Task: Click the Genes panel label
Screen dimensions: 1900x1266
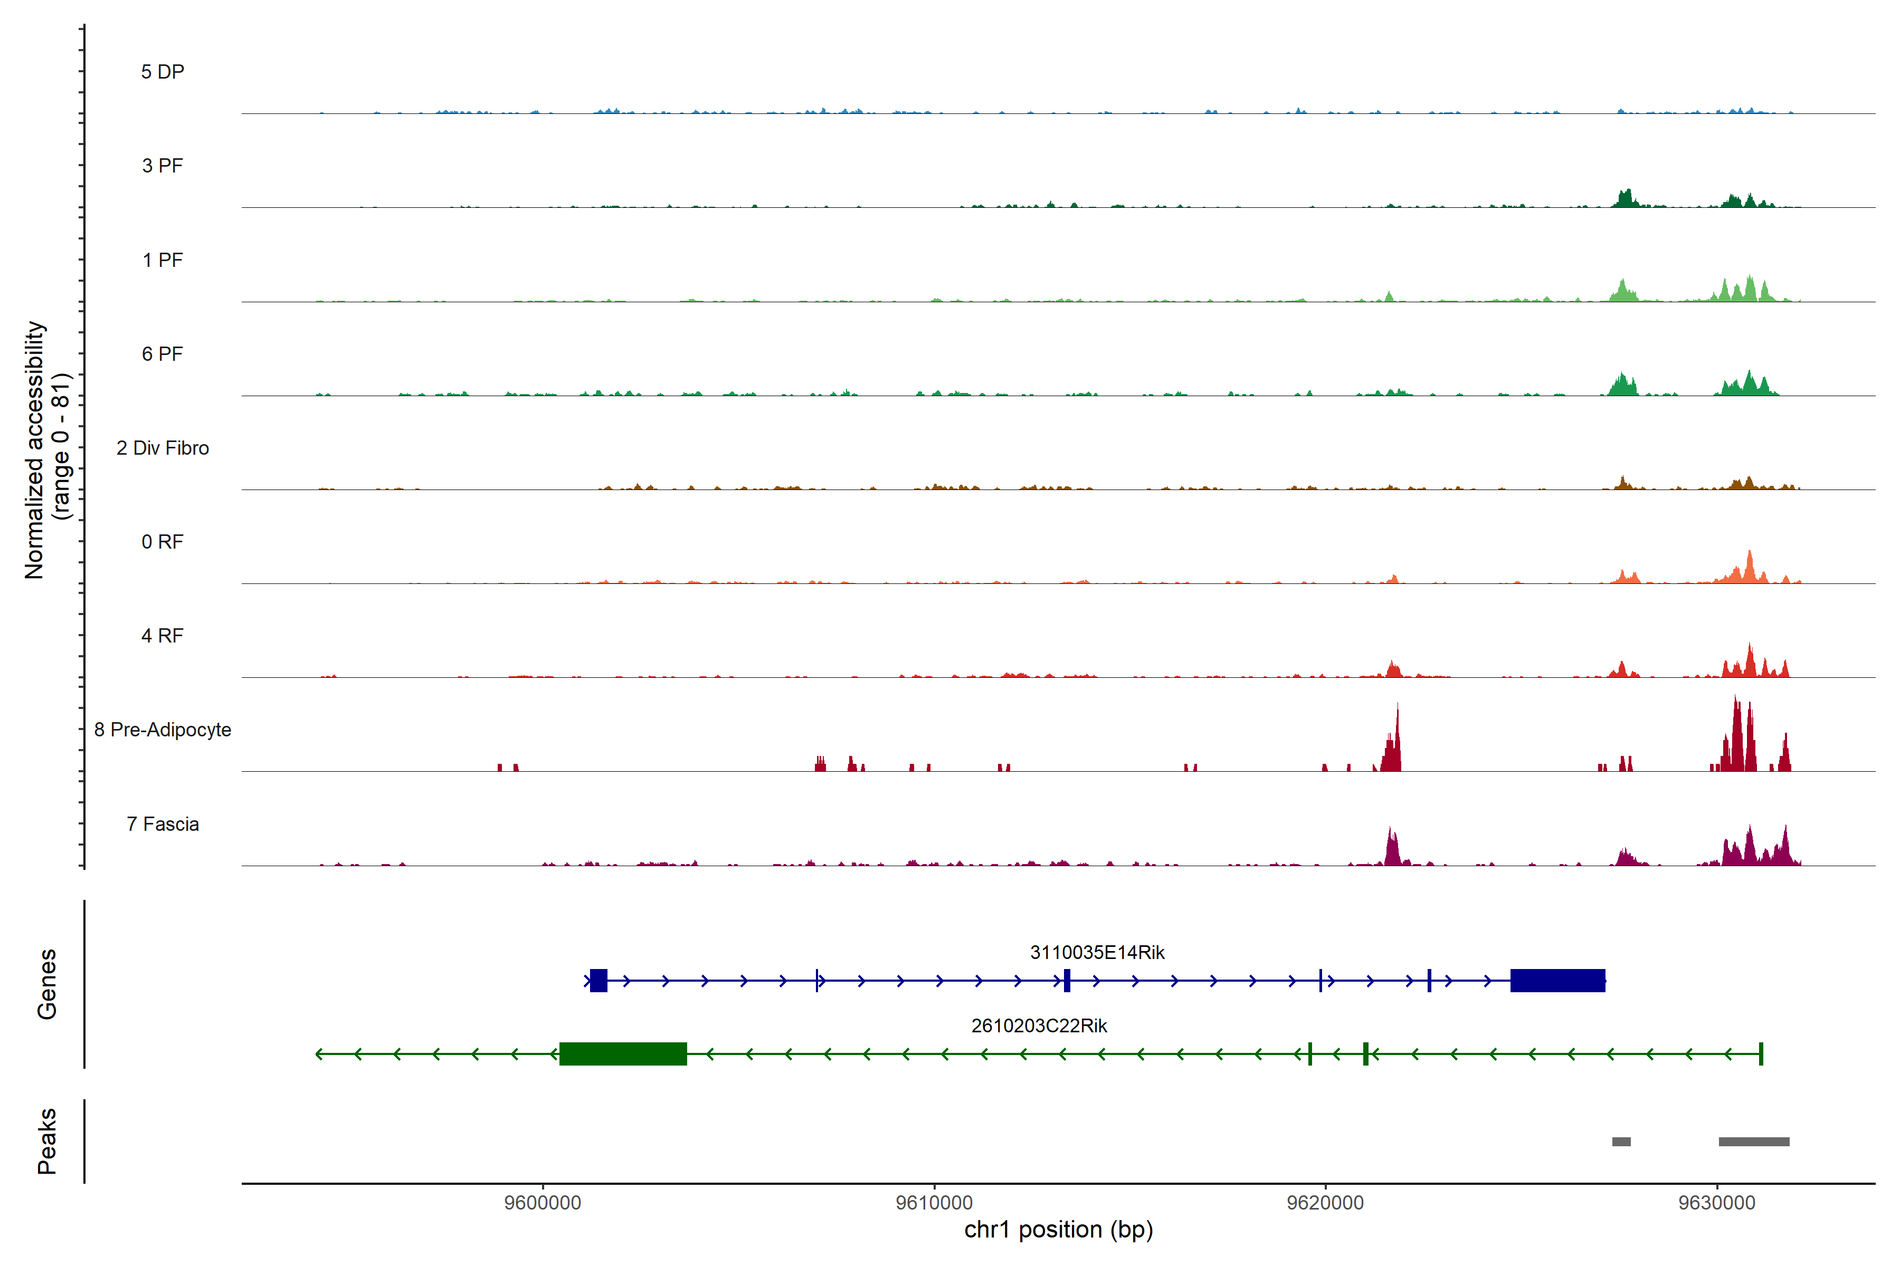Action: pyautogui.click(x=47, y=983)
